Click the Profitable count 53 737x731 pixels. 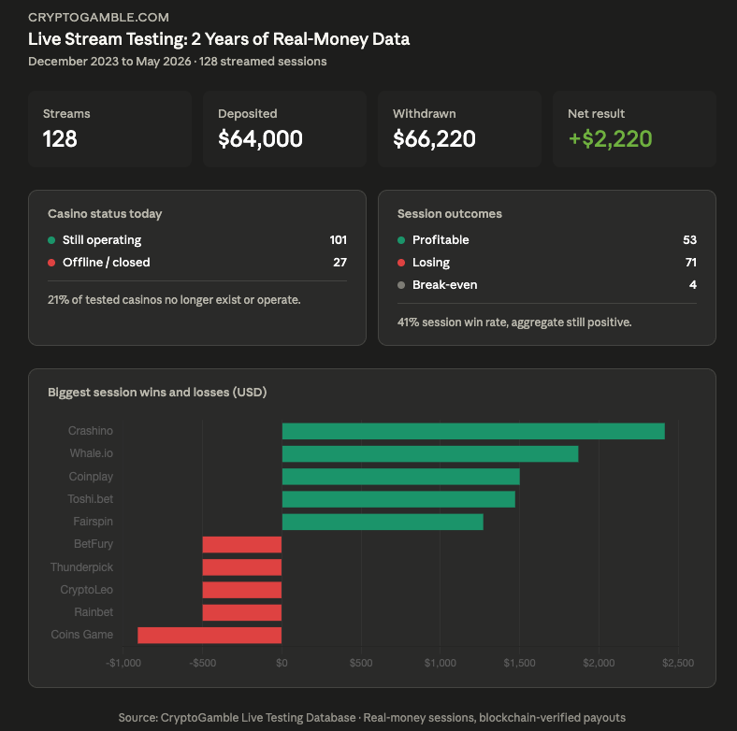[x=689, y=240]
